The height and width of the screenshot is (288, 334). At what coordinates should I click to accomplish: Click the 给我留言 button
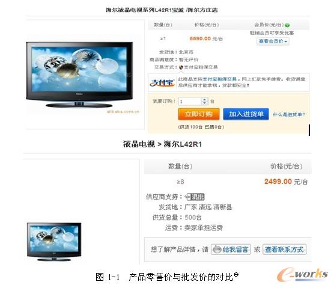pyautogui.click(x=231, y=250)
